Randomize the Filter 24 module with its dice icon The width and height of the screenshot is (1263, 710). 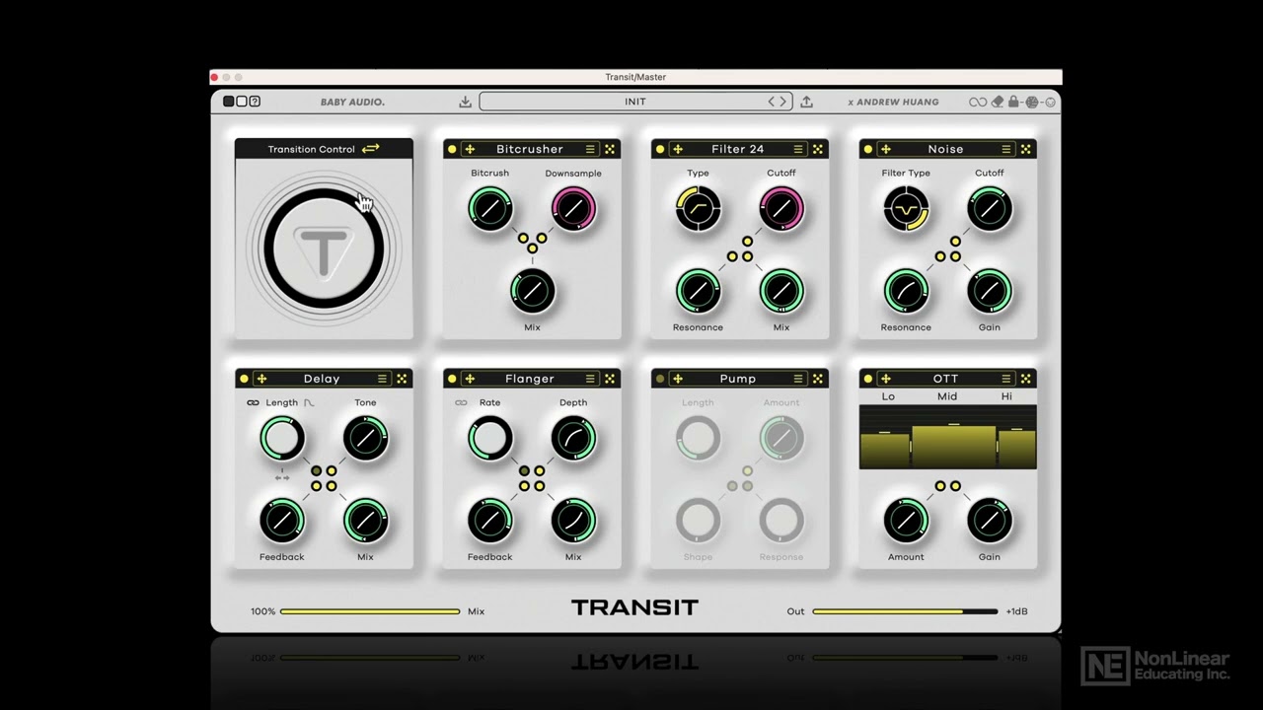pos(818,149)
